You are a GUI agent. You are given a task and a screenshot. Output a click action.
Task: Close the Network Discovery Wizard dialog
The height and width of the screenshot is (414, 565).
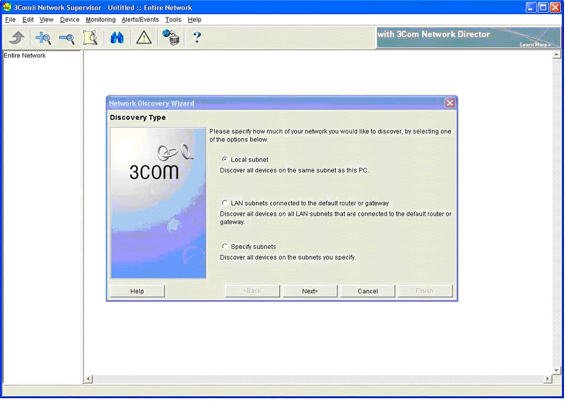449,103
